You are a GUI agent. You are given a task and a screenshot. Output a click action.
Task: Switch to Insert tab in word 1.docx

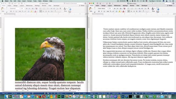9,5
